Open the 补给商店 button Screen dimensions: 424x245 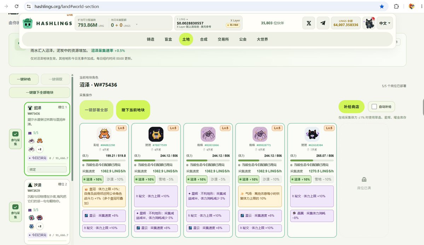pos(352,106)
